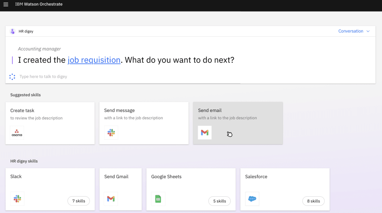This screenshot has height=213, width=382.
Task: Click the chevron next to Conversation
Action: click(x=368, y=31)
